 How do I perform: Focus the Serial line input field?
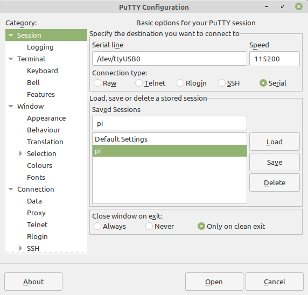click(170, 59)
